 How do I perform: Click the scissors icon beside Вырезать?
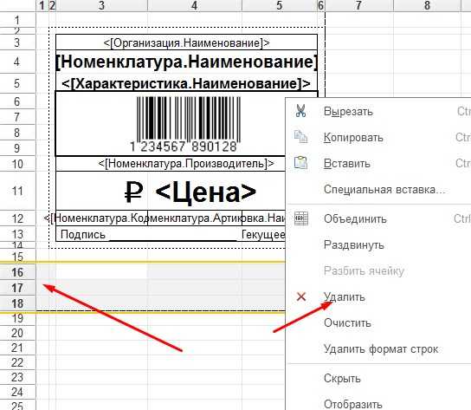click(x=300, y=111)
